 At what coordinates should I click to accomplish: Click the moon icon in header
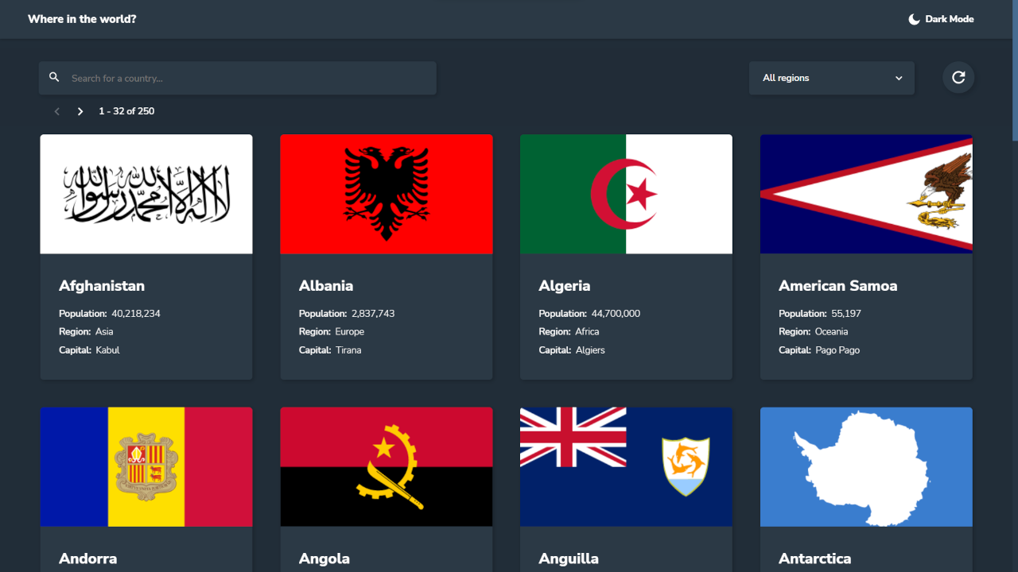[915, 19]
